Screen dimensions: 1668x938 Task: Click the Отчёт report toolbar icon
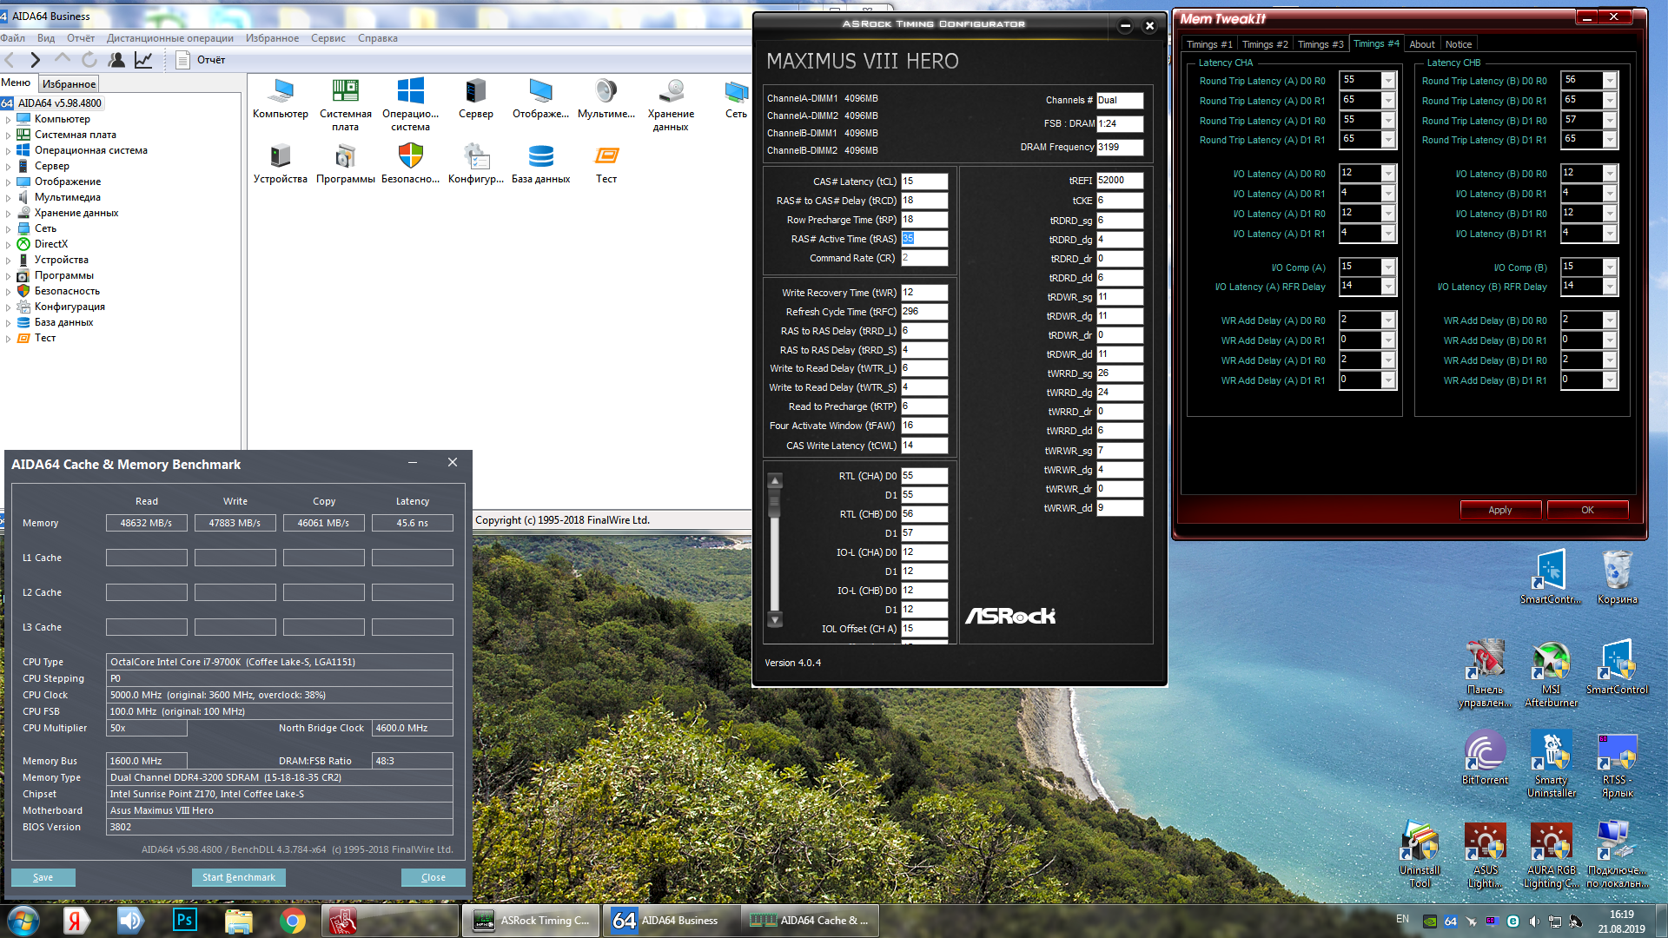pyautogui.click(x=183, y=60)
